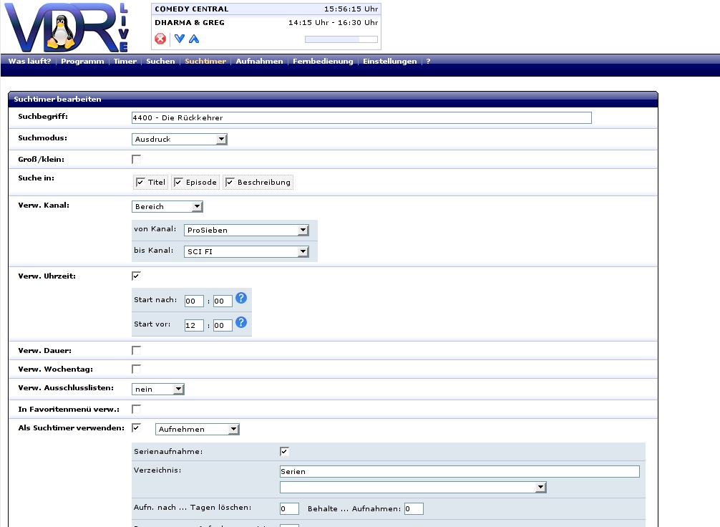Open the Aufnahmen menu item
Image resolution: width=720 pixels, height=527 pixels.
click(259, 62)
